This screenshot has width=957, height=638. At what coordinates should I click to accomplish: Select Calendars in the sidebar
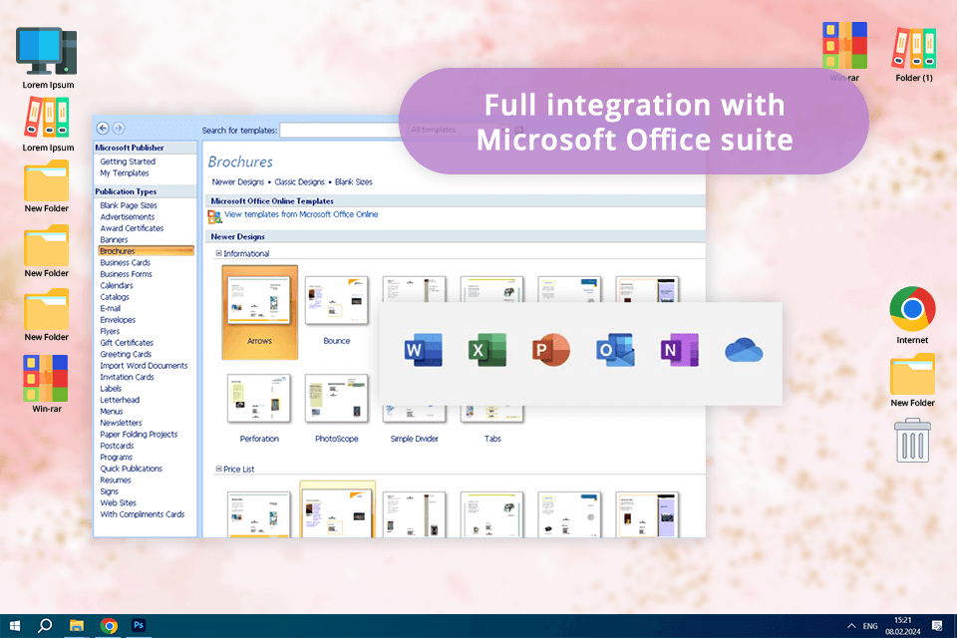click(x=116, y=286)
